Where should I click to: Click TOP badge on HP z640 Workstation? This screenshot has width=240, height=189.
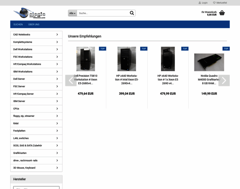185,49
